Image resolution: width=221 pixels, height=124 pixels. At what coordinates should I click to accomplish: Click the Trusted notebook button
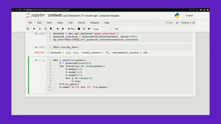coord(169,23)
